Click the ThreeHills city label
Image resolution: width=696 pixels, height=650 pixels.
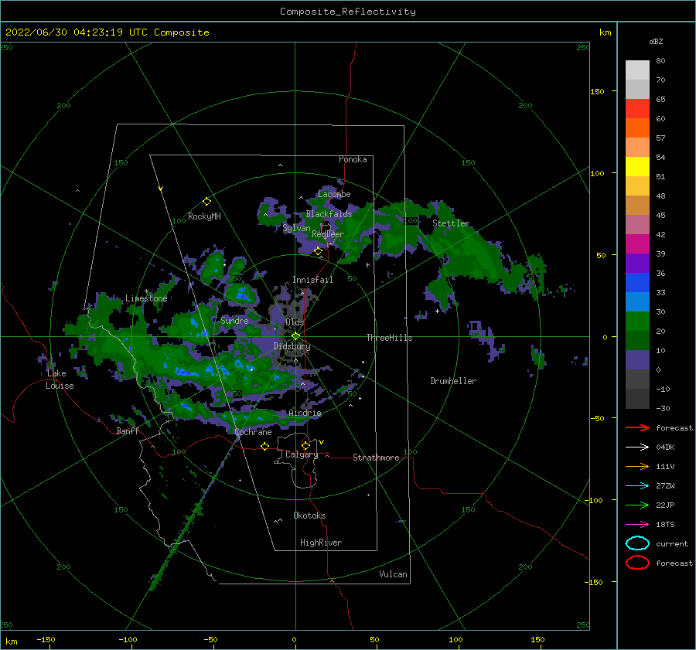389,338
